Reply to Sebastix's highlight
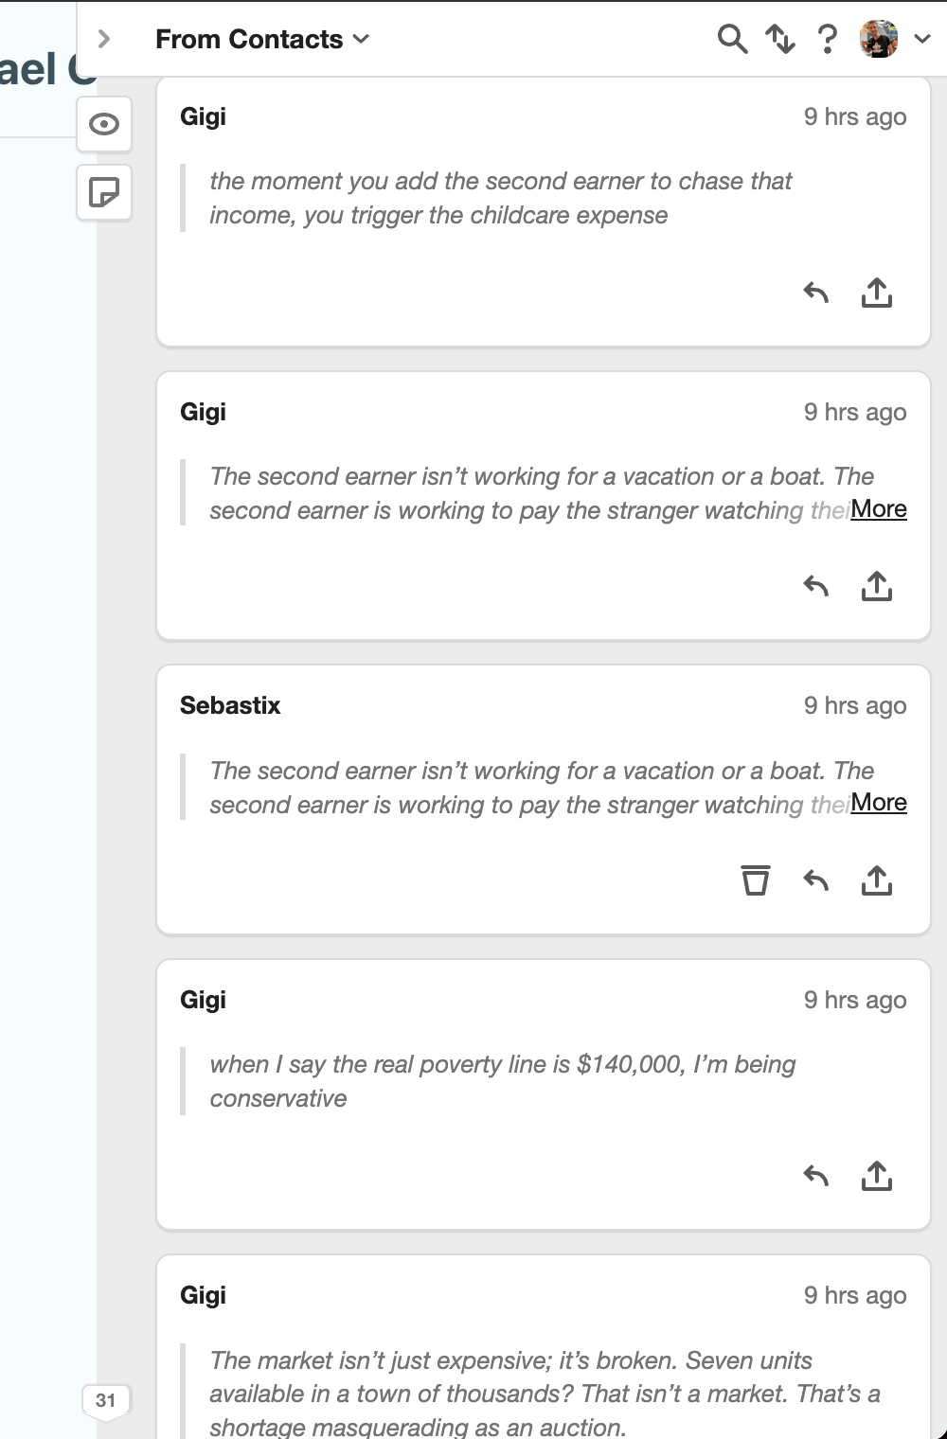Viewport: 947px width, 1439px height. 815,880
